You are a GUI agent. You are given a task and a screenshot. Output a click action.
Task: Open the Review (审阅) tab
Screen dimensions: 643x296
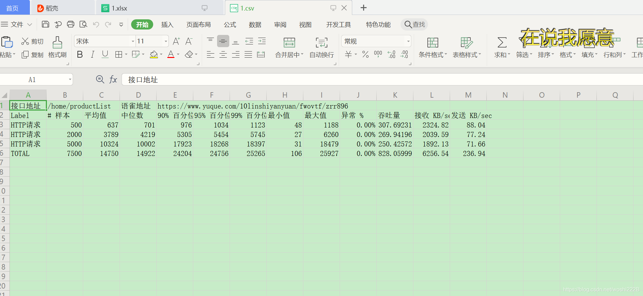click(280, 24)
